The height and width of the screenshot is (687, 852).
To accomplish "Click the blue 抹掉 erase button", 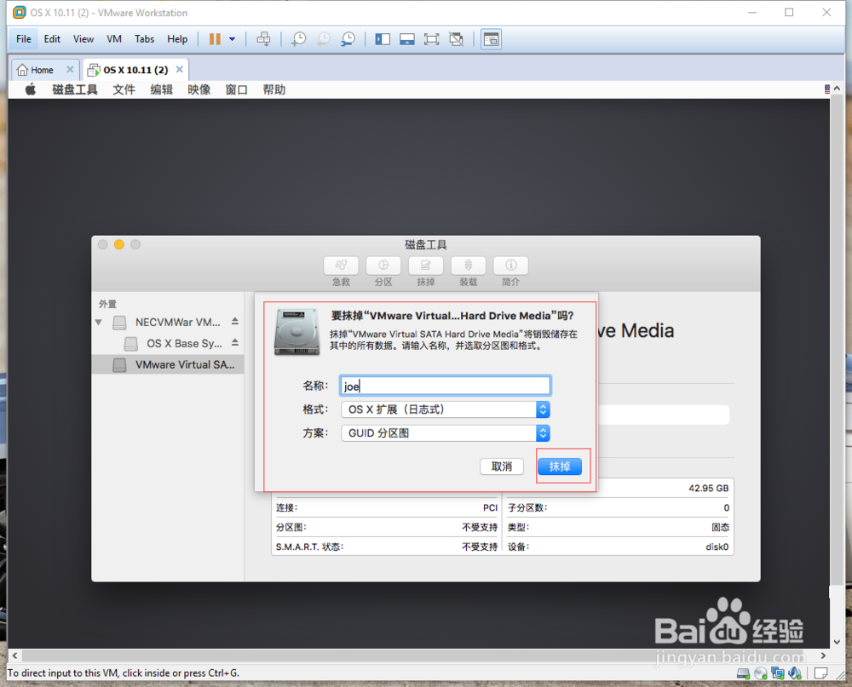I will [560, 467].
